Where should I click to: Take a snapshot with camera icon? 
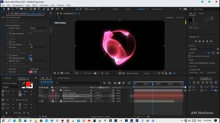(95, 73)
